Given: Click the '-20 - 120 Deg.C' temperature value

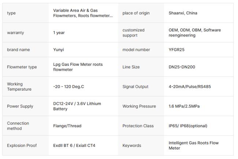Looking at the screenshot, I should pos(70,87).
